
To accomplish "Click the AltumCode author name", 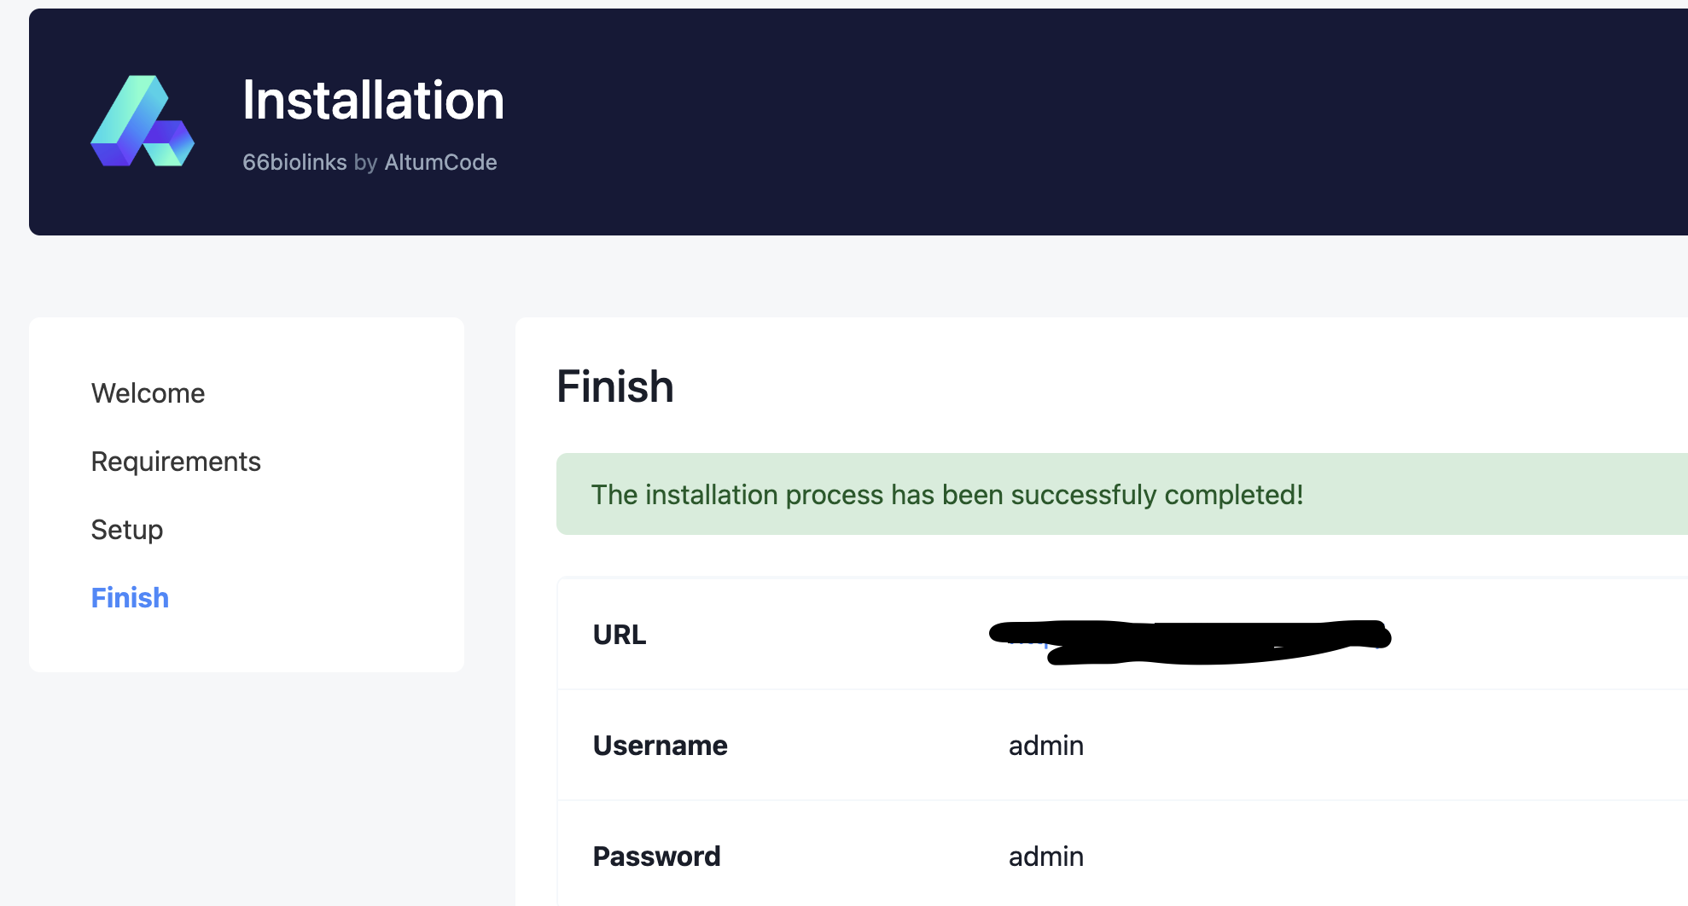I will coord(440,162).
